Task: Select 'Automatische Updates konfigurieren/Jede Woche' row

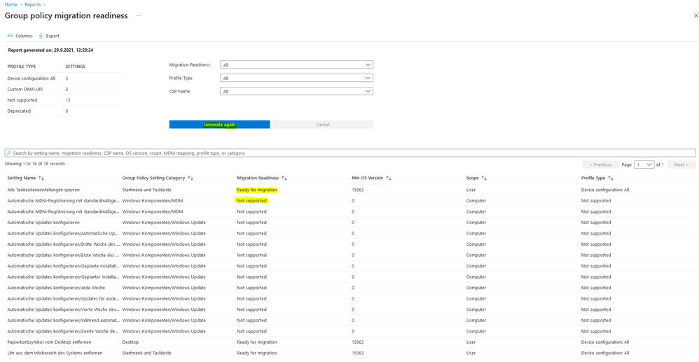Action: coord(349,288)
